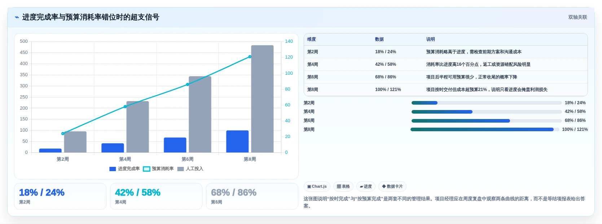This screenshot has width=602, height=224.
Task: Click the lightning icon beside the panel title
Action: [x=17, y=17]
